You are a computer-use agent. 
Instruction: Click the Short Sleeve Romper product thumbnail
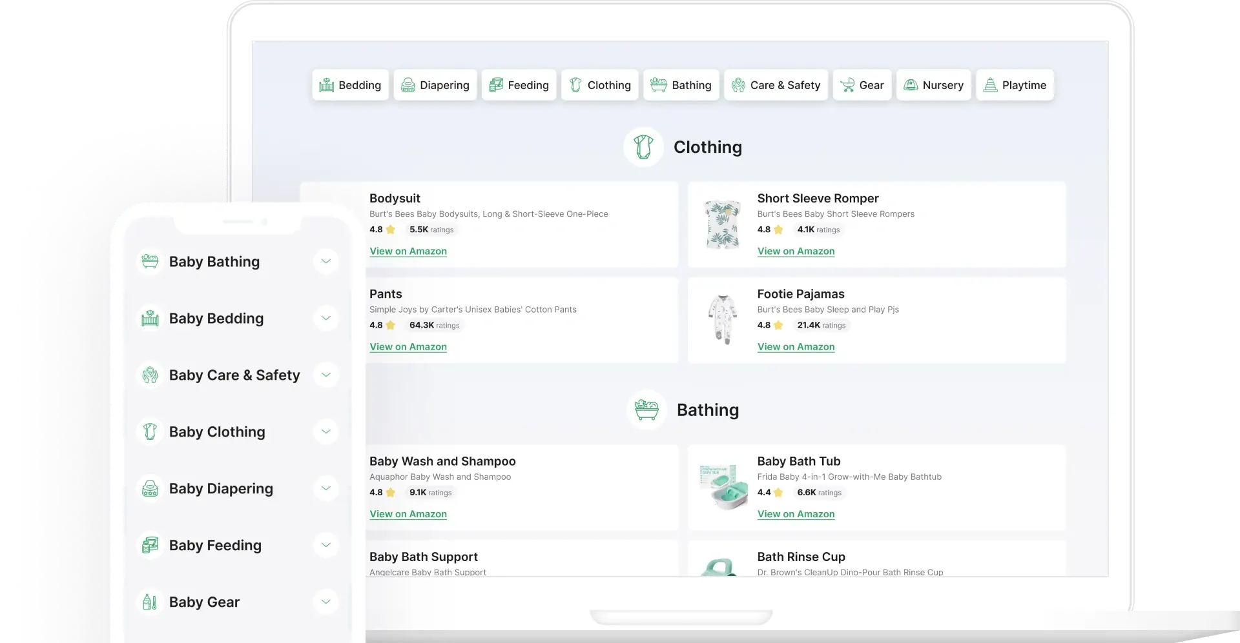(x=723, y=224)
